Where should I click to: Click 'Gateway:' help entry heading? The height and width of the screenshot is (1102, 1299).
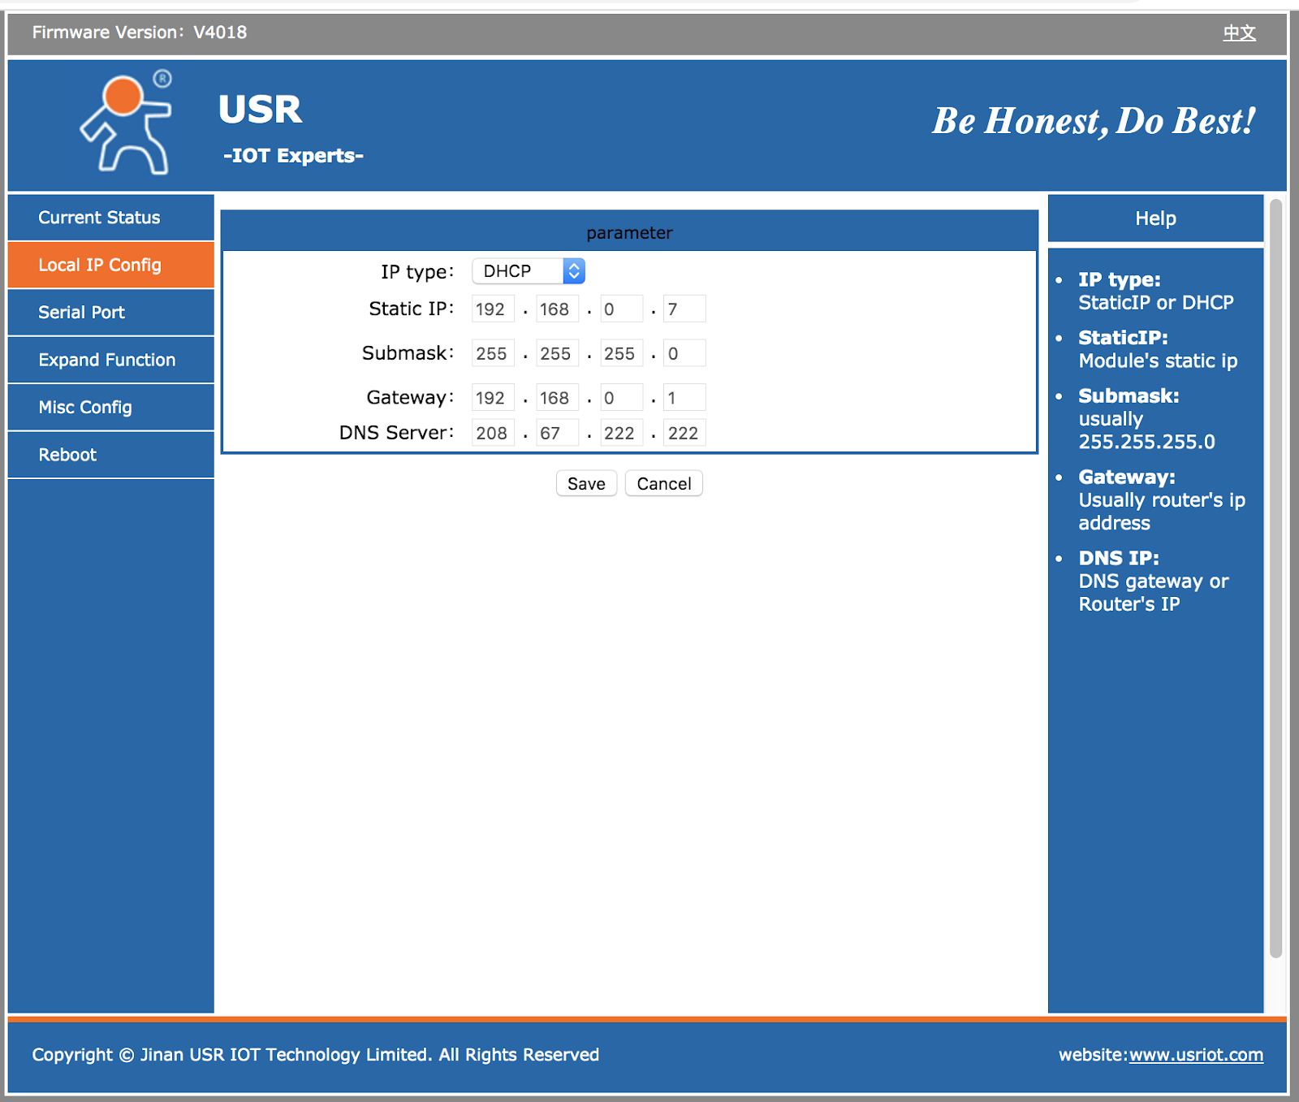(x=1127, y=477)
